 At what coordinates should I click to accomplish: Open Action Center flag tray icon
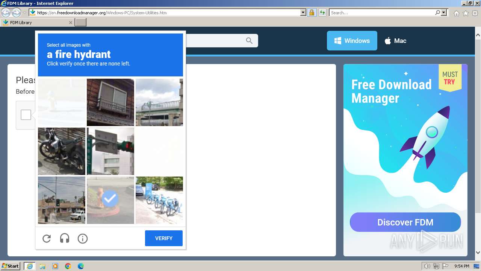[x=445, y=266]
